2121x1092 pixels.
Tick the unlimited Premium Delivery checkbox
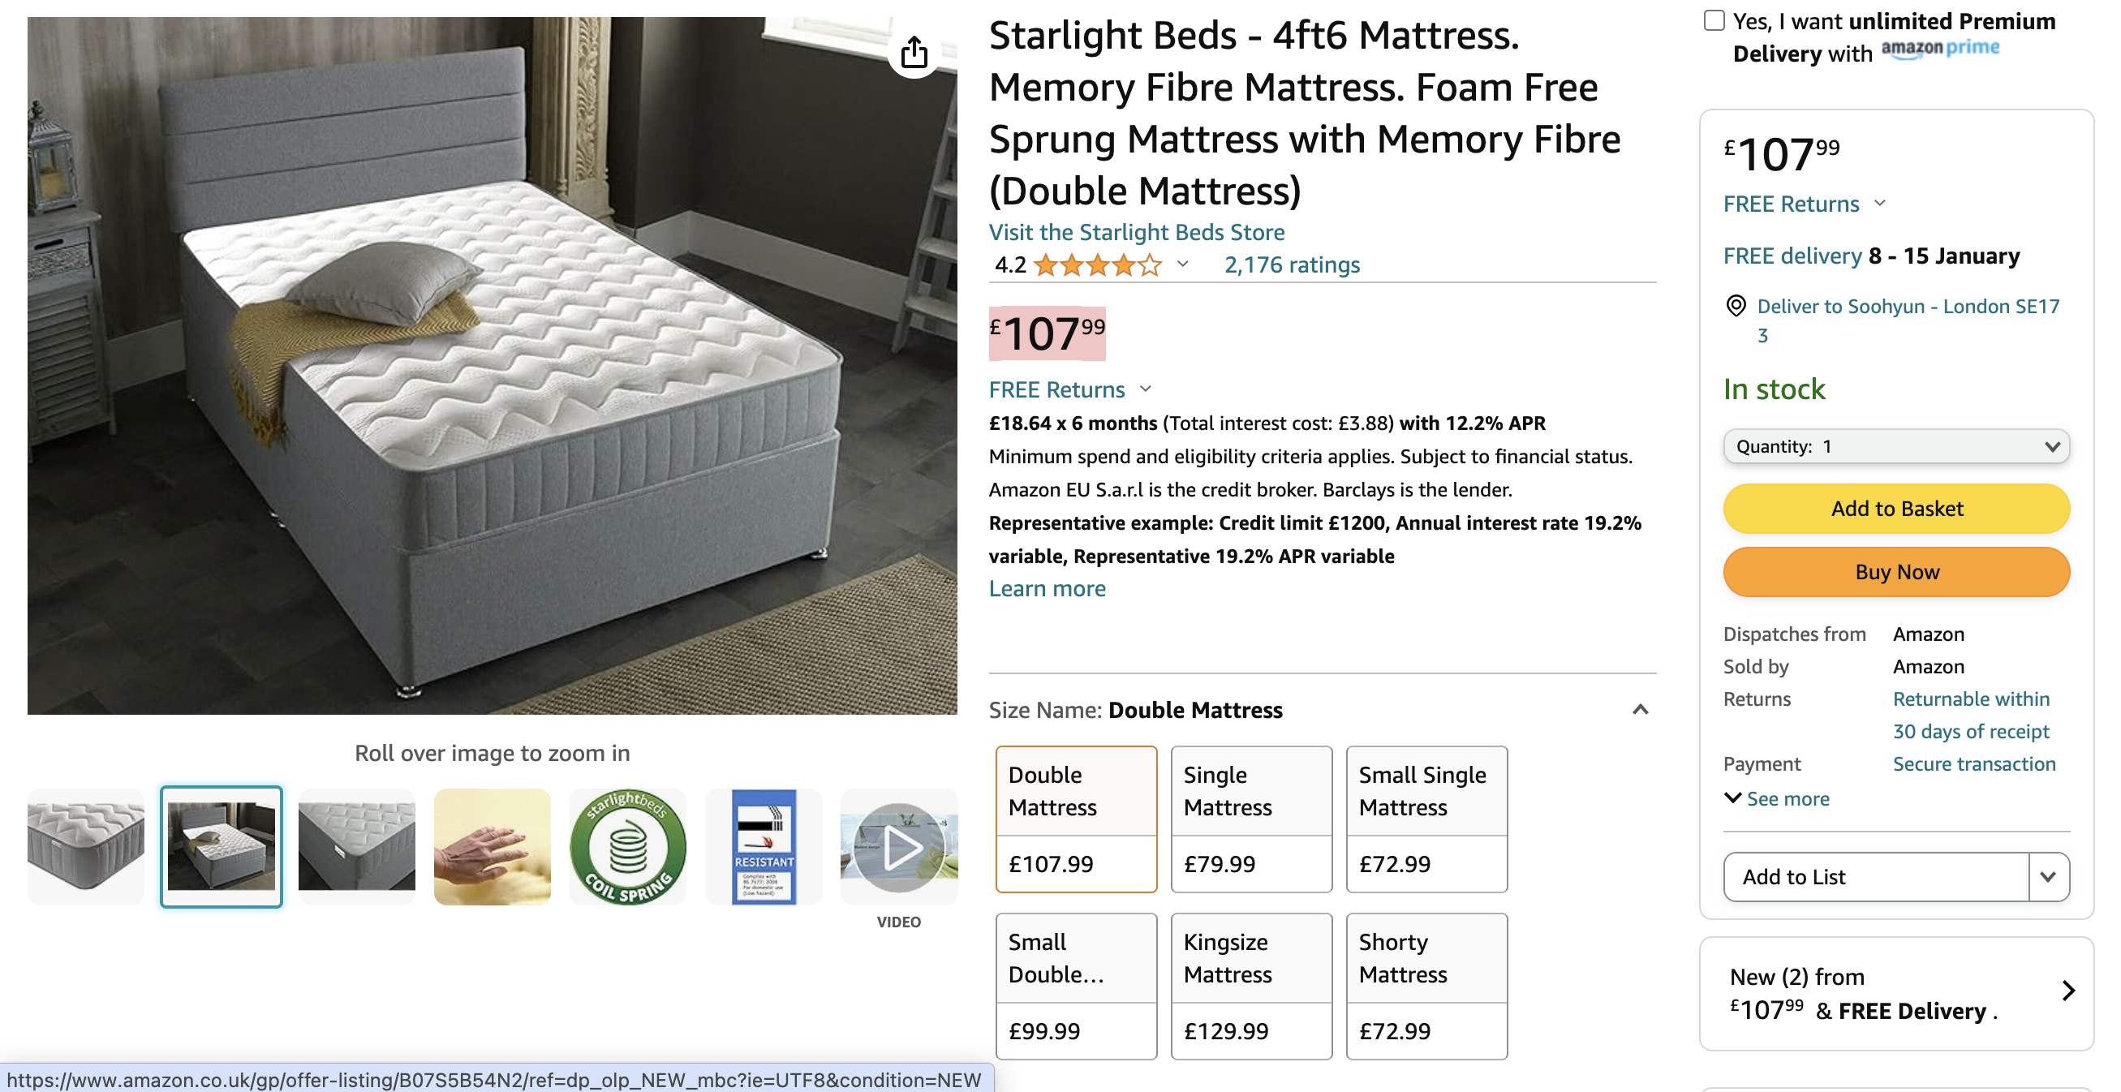1714,20
